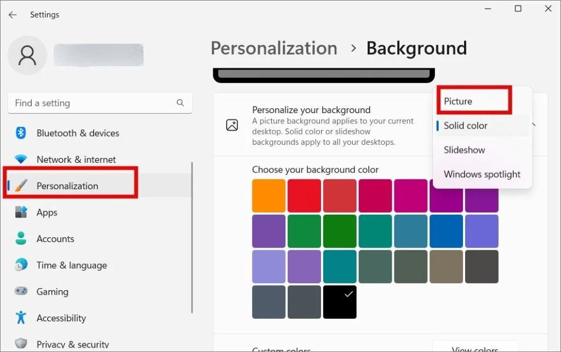
Task: Click the View colors button
Action: tap(475, 348)
